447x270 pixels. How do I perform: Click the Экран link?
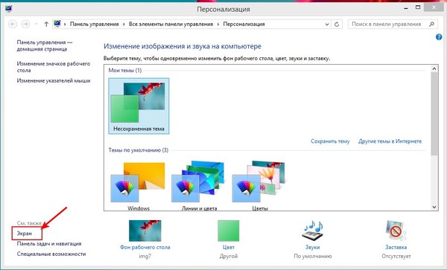[25, 234]
